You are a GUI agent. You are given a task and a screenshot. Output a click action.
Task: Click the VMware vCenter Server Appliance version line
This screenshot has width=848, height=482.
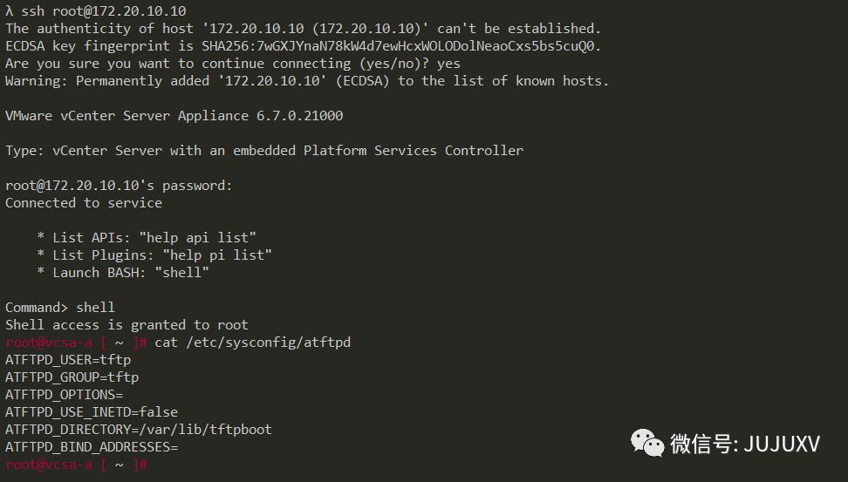tap(174, 116)
